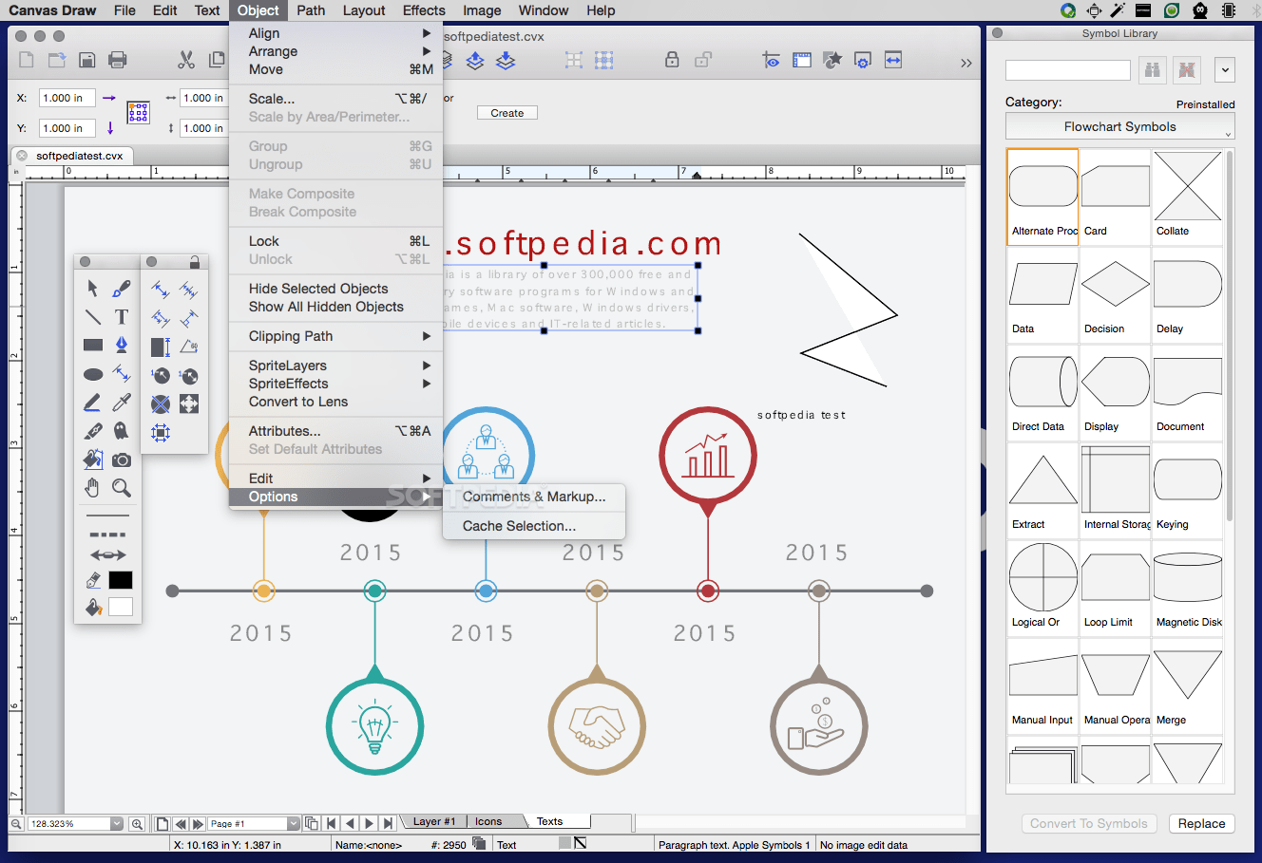Select the Decision flowchart symbol
The height and width of the screenshot is (863, 1262).
1115,295
